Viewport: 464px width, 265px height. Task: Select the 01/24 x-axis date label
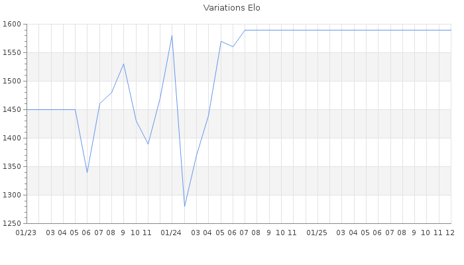click(172, 233)
